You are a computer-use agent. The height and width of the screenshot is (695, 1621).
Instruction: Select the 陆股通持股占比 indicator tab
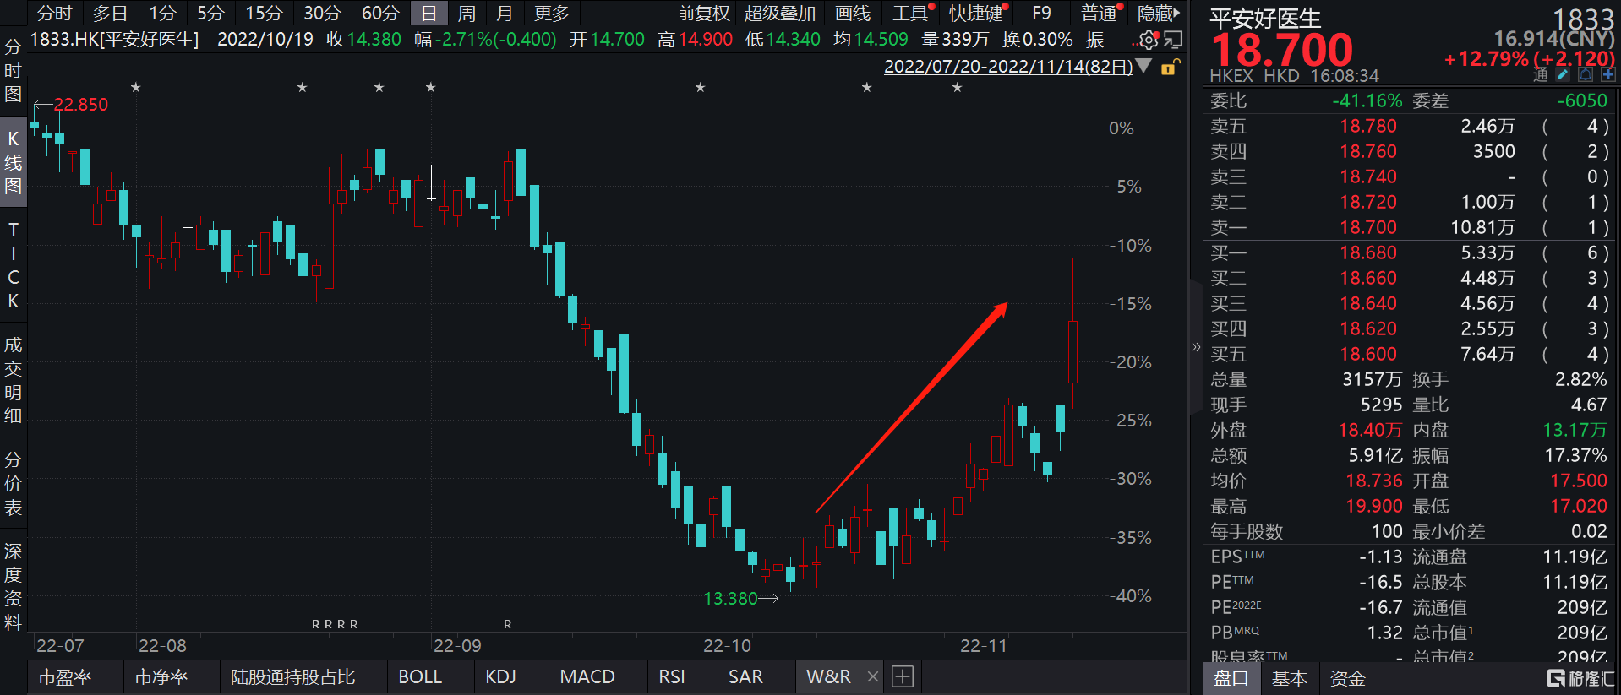[x=292, y=676]
